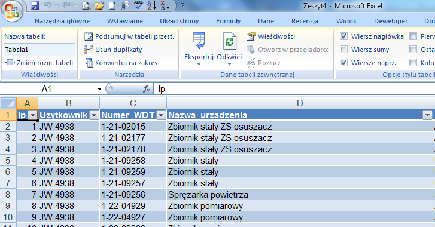Select row 5 header

8,161
